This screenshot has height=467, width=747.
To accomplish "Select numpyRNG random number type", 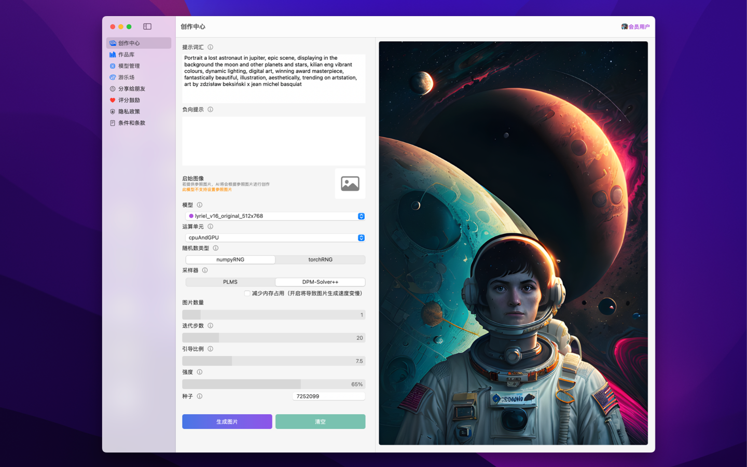I will tap(230, 259).
